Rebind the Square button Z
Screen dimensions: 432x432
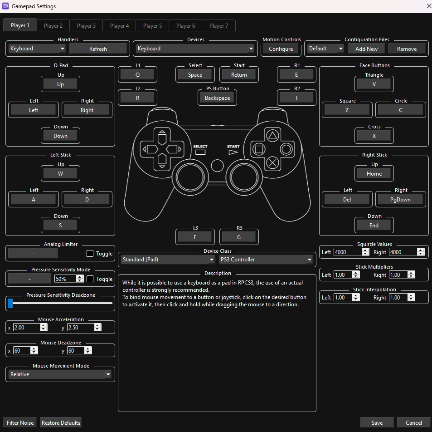[347, 110]
